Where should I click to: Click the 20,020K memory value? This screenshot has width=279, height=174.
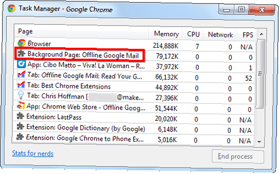(x=166, y=119)
